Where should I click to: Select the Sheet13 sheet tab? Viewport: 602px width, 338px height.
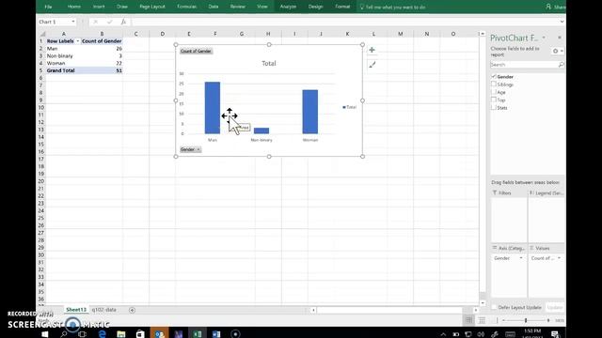click(x=76, y=310)
